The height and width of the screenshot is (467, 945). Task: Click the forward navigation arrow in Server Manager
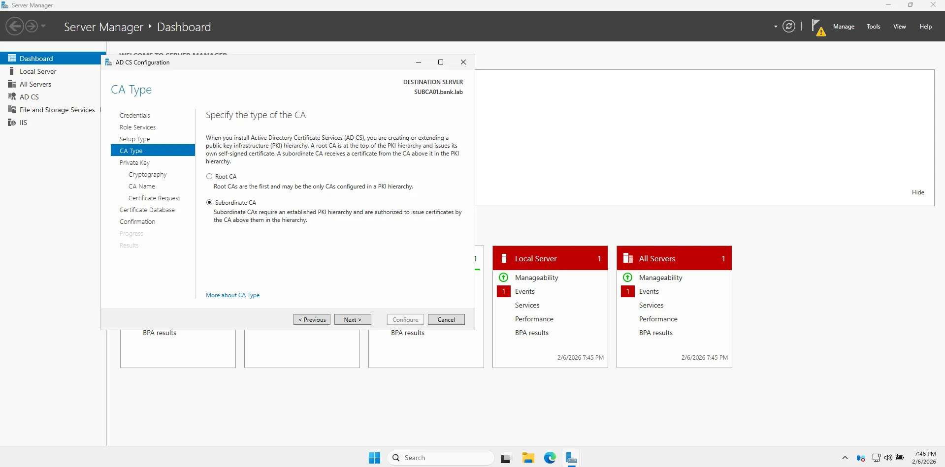(x=32, y=26)
